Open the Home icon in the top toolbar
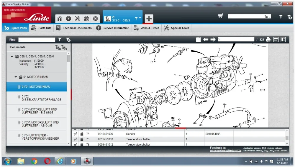This screenshot has width=295, height=167. (x=60, y=19)
